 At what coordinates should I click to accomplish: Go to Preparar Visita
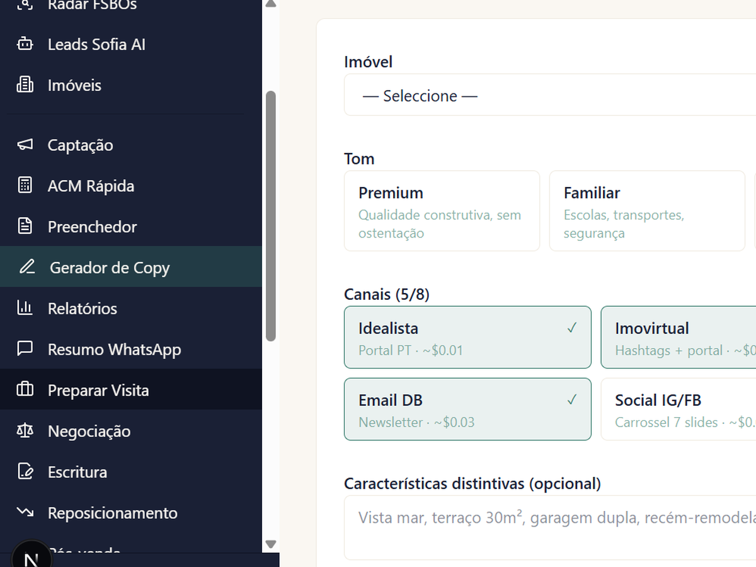tap(131, 390)
